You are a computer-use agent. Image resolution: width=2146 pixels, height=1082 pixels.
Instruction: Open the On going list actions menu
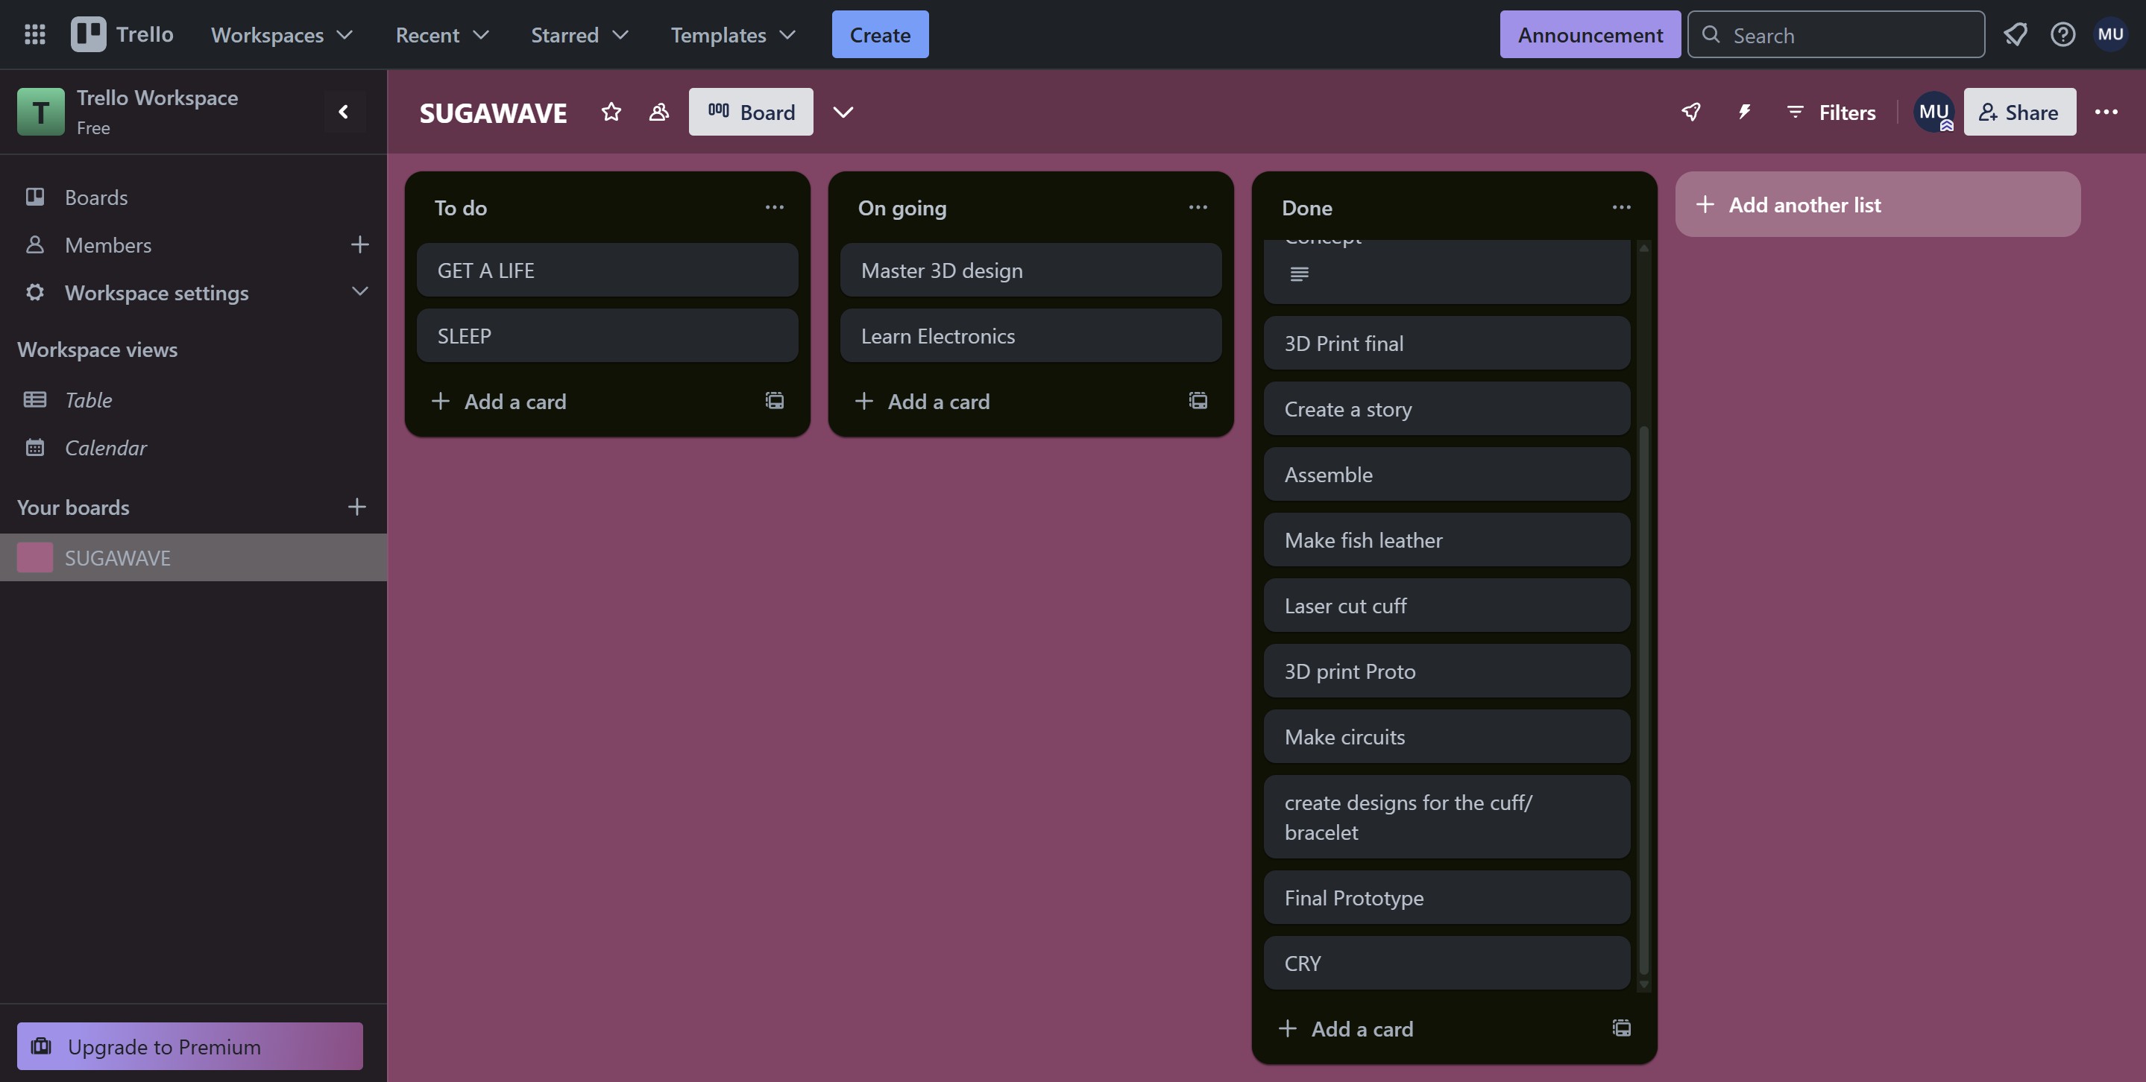tap(1197, 207)
